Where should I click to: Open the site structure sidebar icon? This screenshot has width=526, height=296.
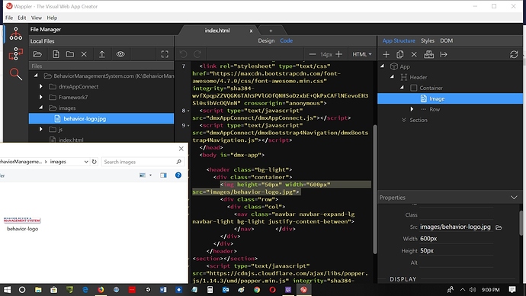click(16, 34)
